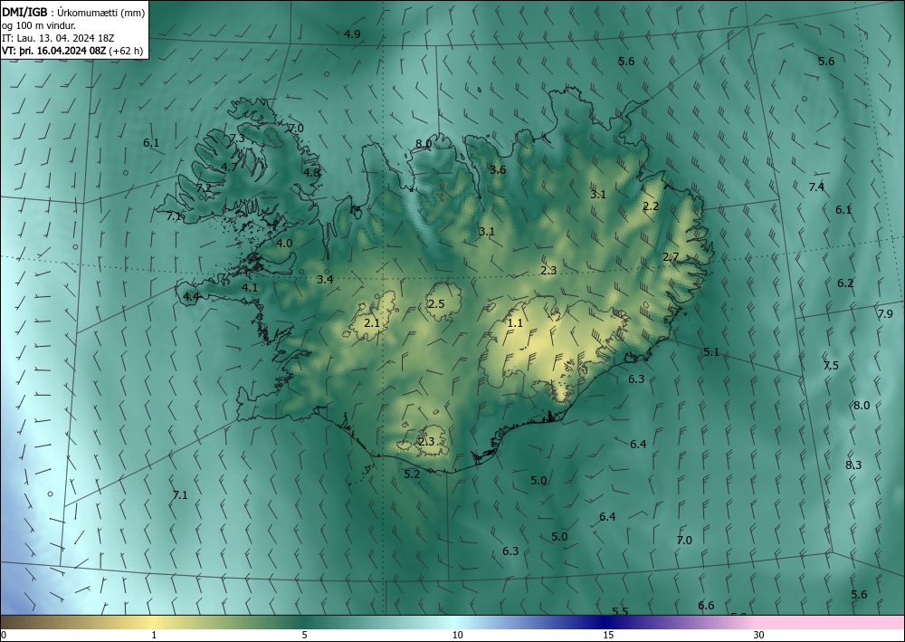Click the valid time "VT: þri. 16.04.2024 08Z"
Viewport: 905px width, 642px height.
pos(53,50)
